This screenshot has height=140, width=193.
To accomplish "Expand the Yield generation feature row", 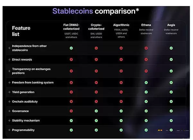I will [x=9, y=92].
